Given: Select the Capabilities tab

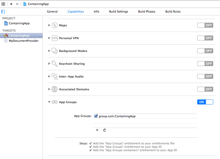Looking at the screenshot, I should [x=76, y=12].
